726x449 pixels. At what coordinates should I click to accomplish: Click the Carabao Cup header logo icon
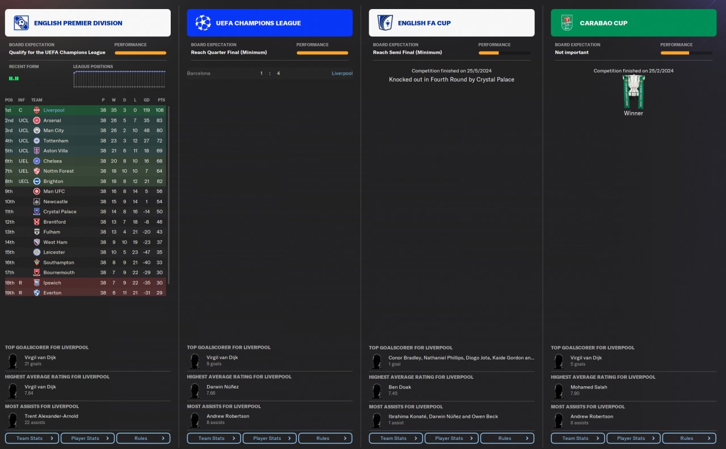[567, 23]
